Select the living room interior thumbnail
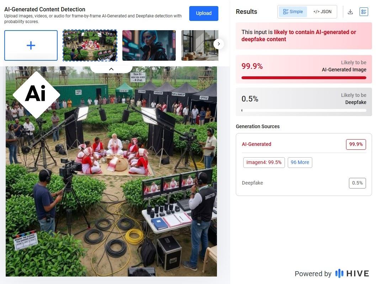 pos(200,45)
